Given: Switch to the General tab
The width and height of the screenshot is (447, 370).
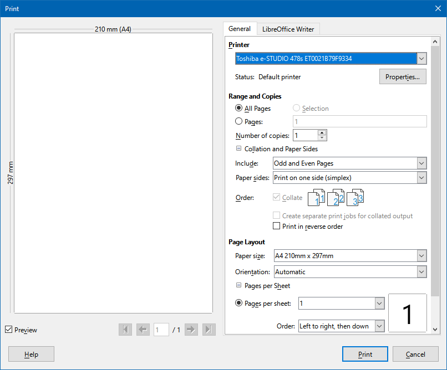Looking at the screenshot, I should (240, 29).
